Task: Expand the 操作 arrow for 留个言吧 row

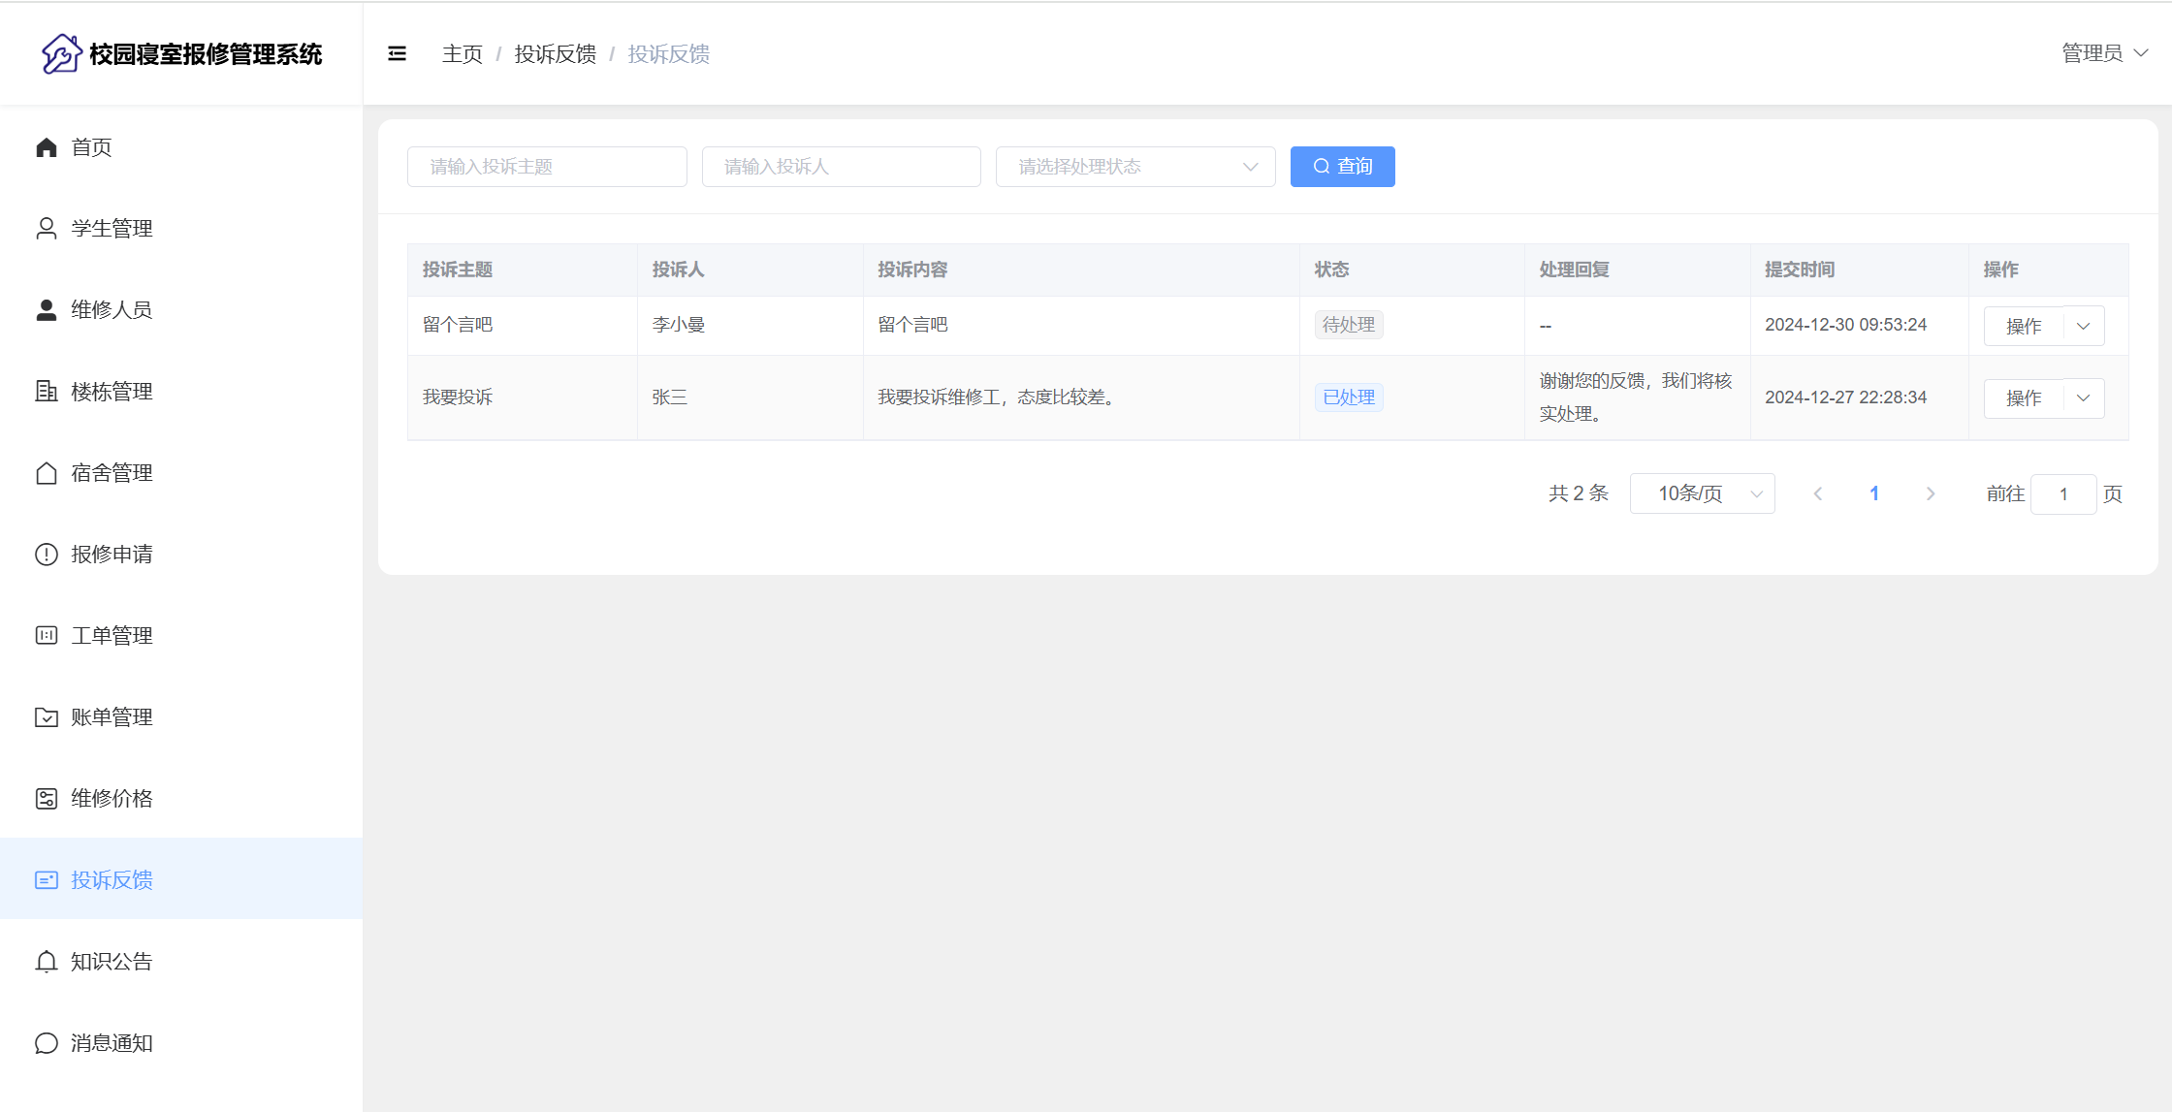Action: tap(2083, 326)
